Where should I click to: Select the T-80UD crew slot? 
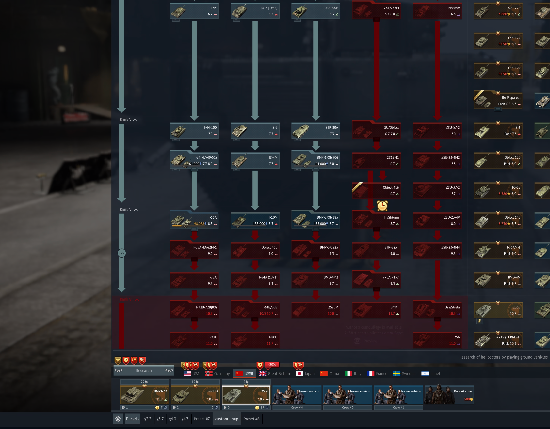(195, 395)
